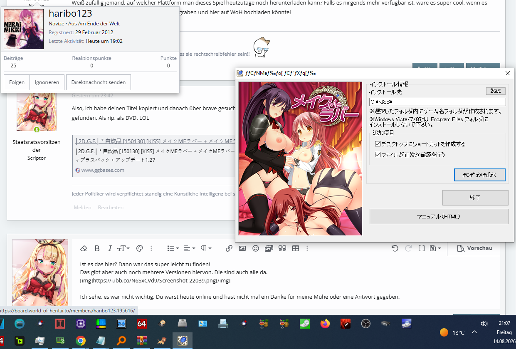Click the OBS Studio icon in taskbar
This screenshot has width=516, height=349.
(x=366, y=323)
